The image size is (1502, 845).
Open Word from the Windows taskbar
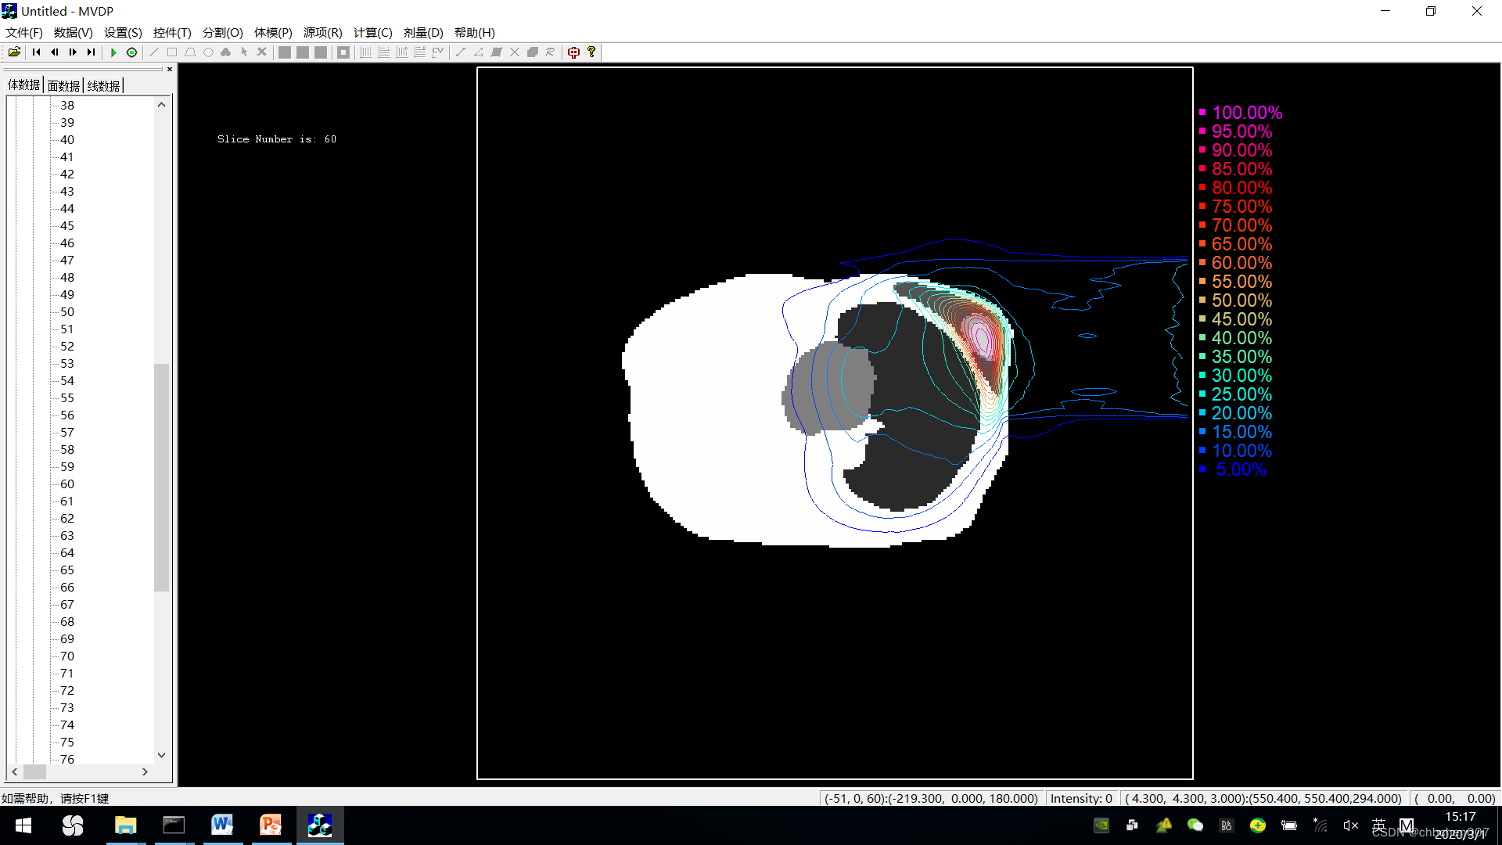pyautogui.click(x=222, y=825)
